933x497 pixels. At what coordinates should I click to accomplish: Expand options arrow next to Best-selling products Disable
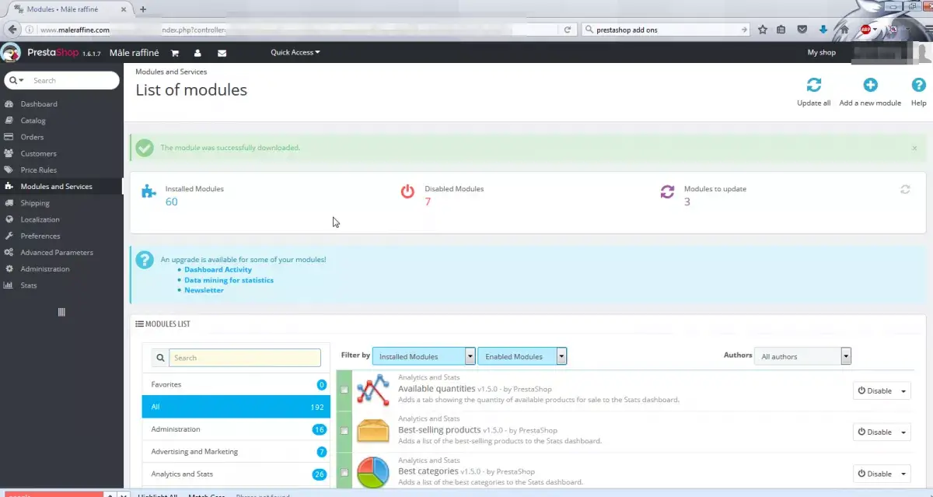904,432
